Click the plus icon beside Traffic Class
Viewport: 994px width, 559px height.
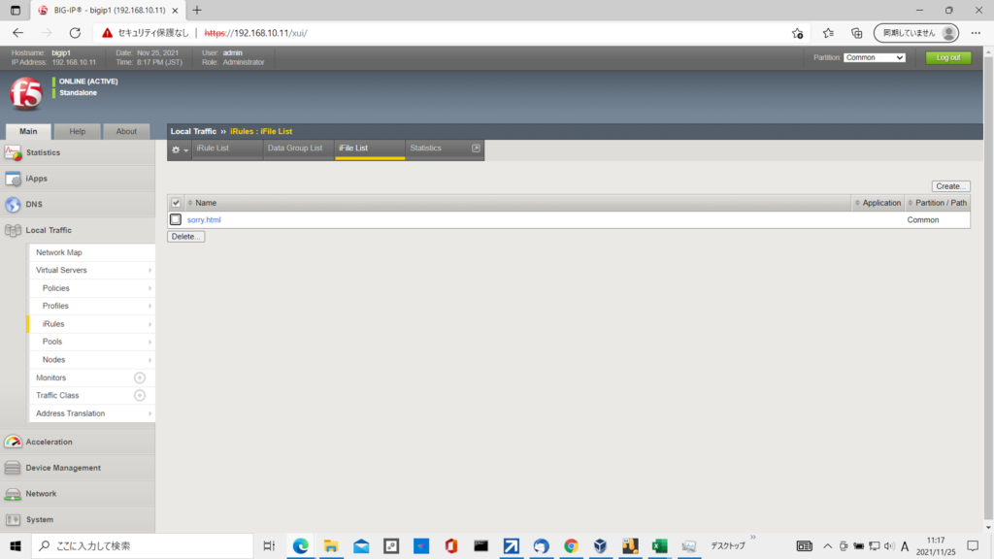tap(139, 396)
